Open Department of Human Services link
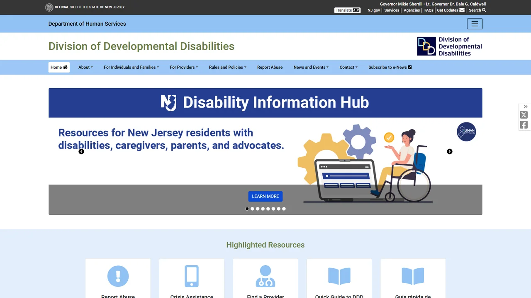531x298 pixels. [87, 24]
